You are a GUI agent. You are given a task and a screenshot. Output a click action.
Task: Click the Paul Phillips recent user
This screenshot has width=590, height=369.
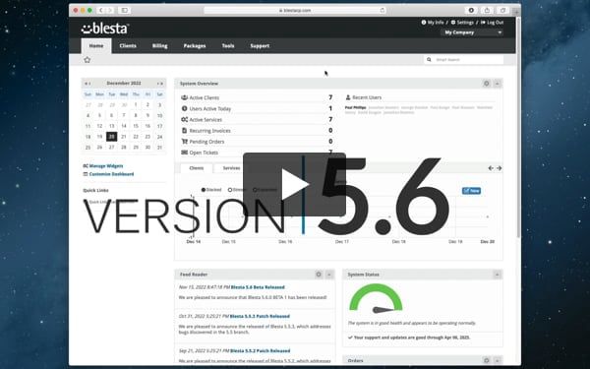coord(355,107)
